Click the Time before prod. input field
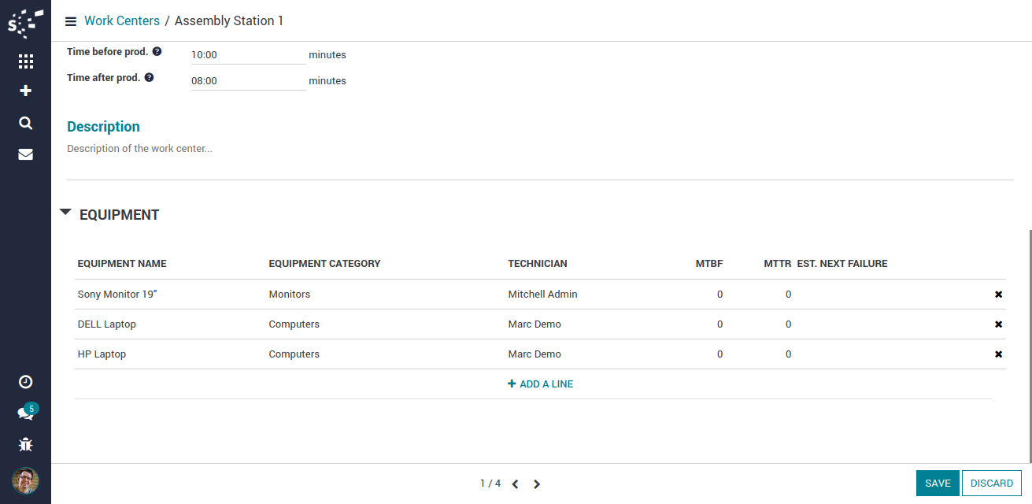 click(x=247, y=55)
